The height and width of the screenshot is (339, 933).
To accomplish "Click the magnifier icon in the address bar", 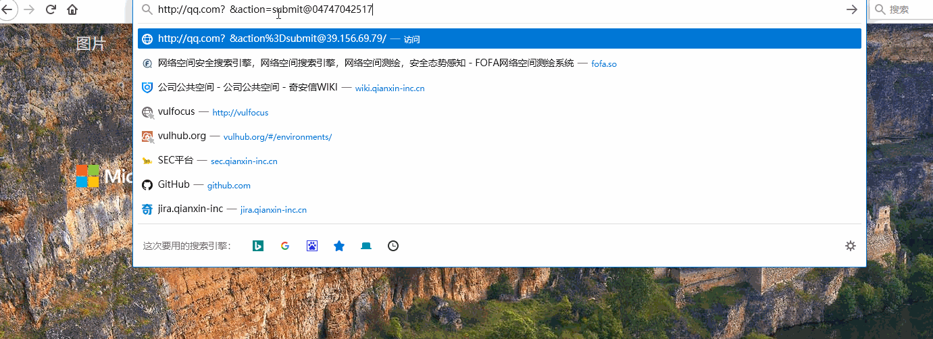I will point(147,9).
